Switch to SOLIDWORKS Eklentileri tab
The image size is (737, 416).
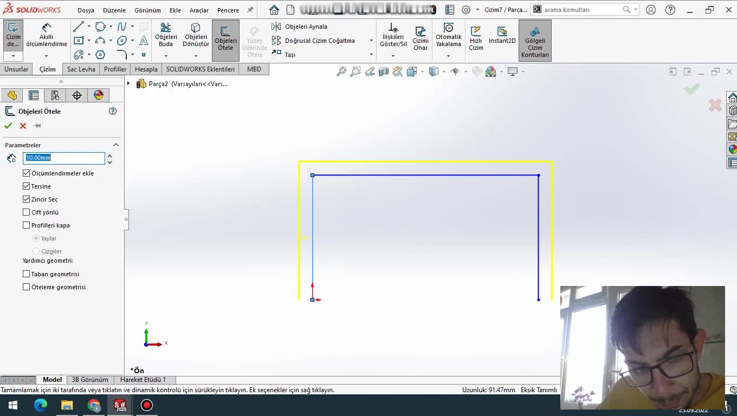click(201, 69)
